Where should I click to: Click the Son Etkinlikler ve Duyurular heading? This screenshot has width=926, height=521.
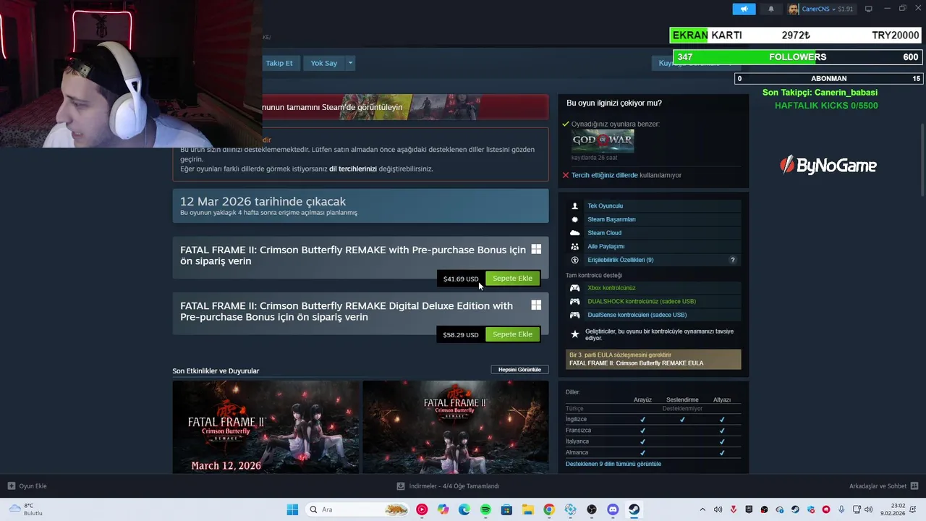[x=216, y=370]
